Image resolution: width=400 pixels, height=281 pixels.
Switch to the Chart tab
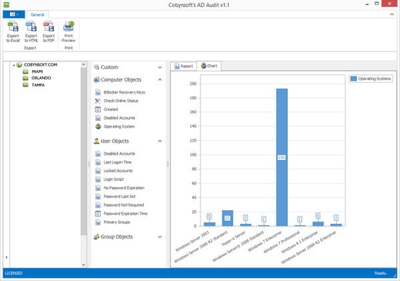209,66
